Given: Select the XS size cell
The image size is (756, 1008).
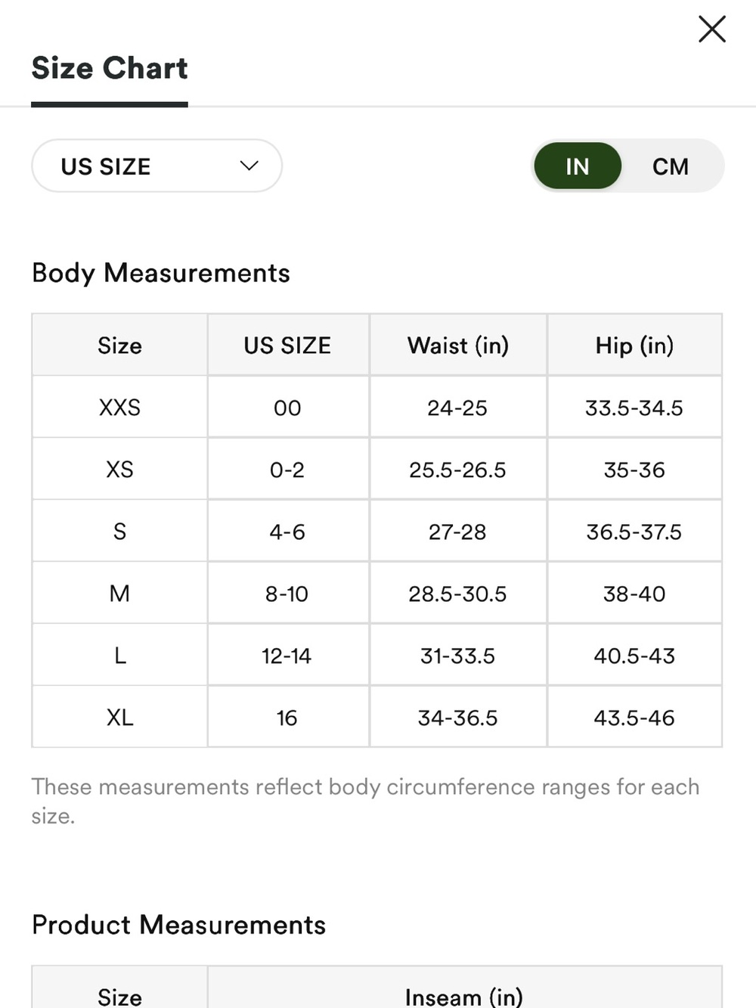Looking at the screenshot, I should point(119,470).
